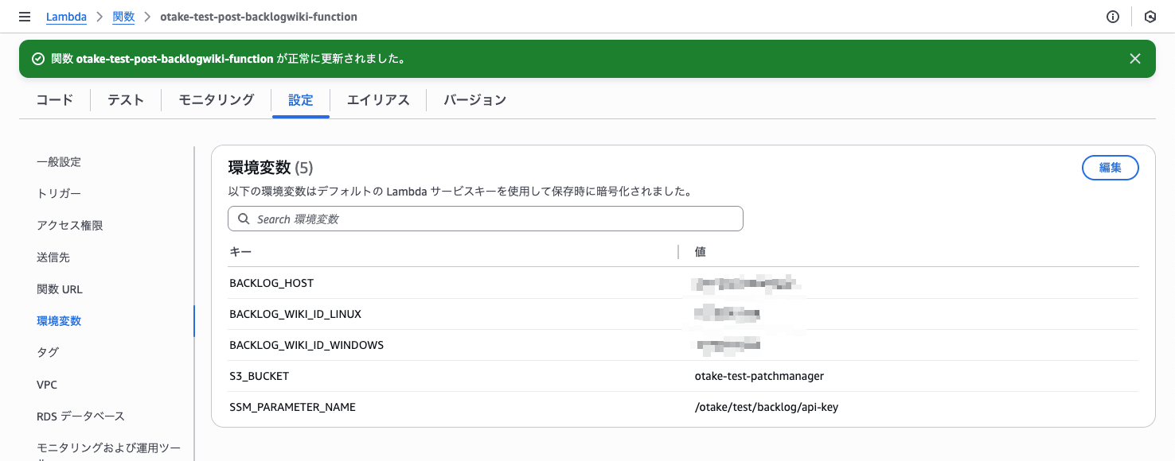This screenshot has height=461, width=1175.
Task: Go to VPC settings in sidebar
Action: click(x=47, y=385)
